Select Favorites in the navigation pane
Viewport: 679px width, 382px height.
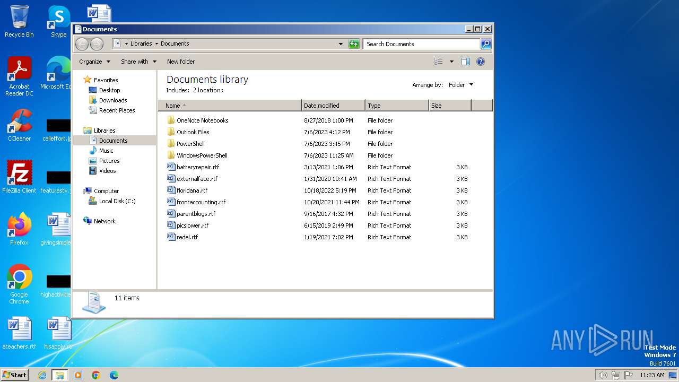pos(106,80)
